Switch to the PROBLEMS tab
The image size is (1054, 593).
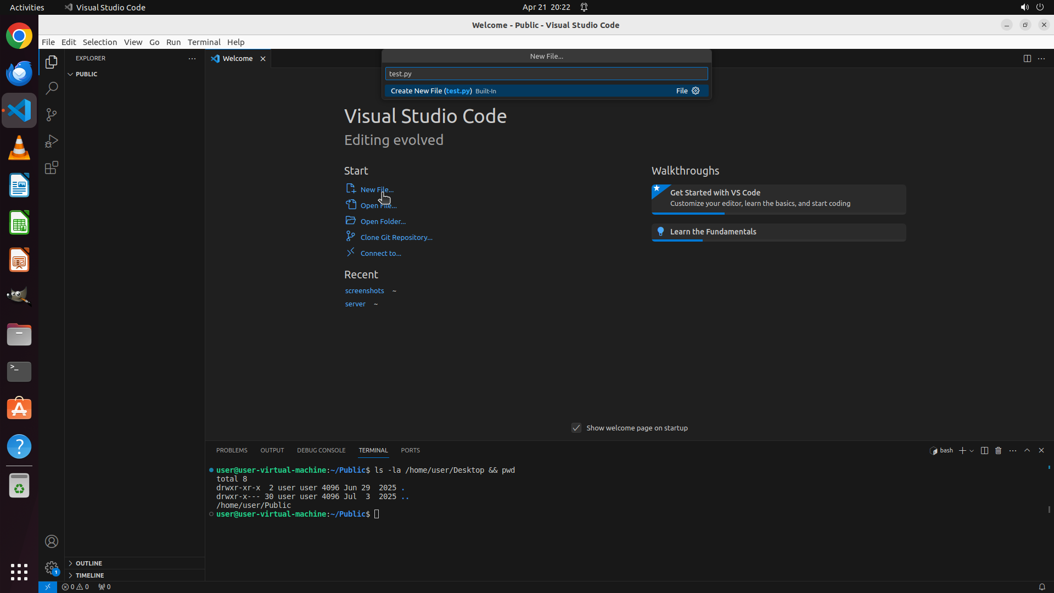point(232,450)
